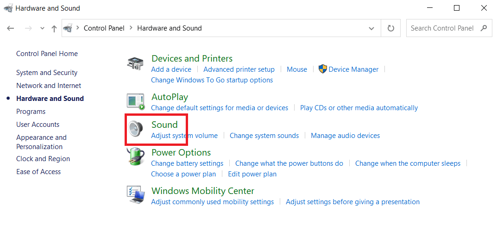
Task: Select the Power Options battery icon
Action: [135, 157]
